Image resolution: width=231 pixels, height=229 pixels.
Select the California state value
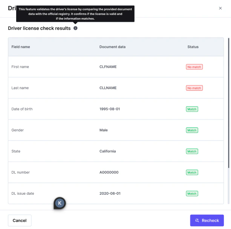coord(107,151)
